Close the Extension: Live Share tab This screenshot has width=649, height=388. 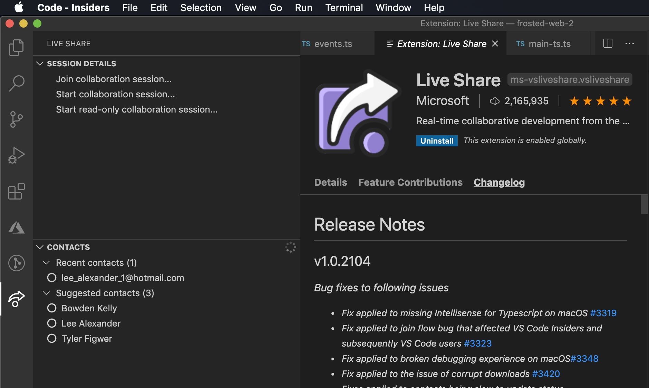(x=495, y=43)
